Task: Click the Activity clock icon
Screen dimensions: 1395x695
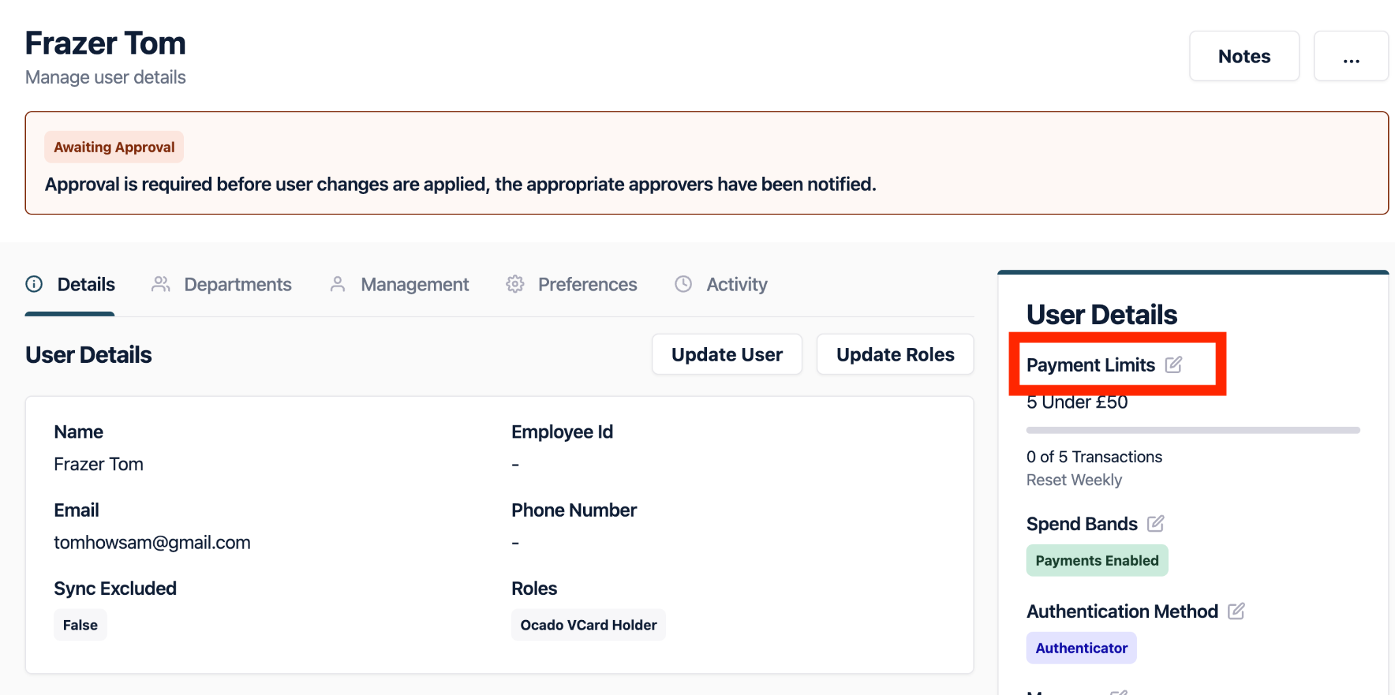Action: click(683, 284)
